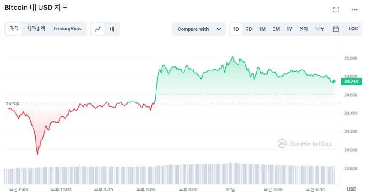Open the calendar date range picker
This screenshot has height=193, width=365.
336,29
